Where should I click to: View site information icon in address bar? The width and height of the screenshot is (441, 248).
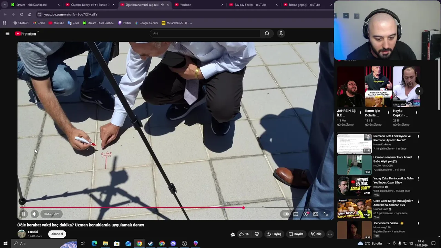tap(40, 14)
